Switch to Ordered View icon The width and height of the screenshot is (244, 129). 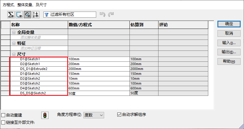(x=36, y=15)
